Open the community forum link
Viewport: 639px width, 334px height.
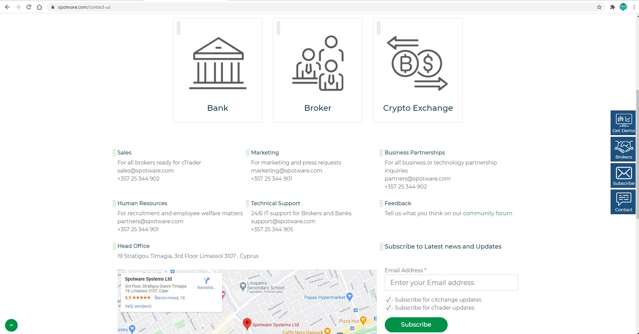click(x=487, y=213)
